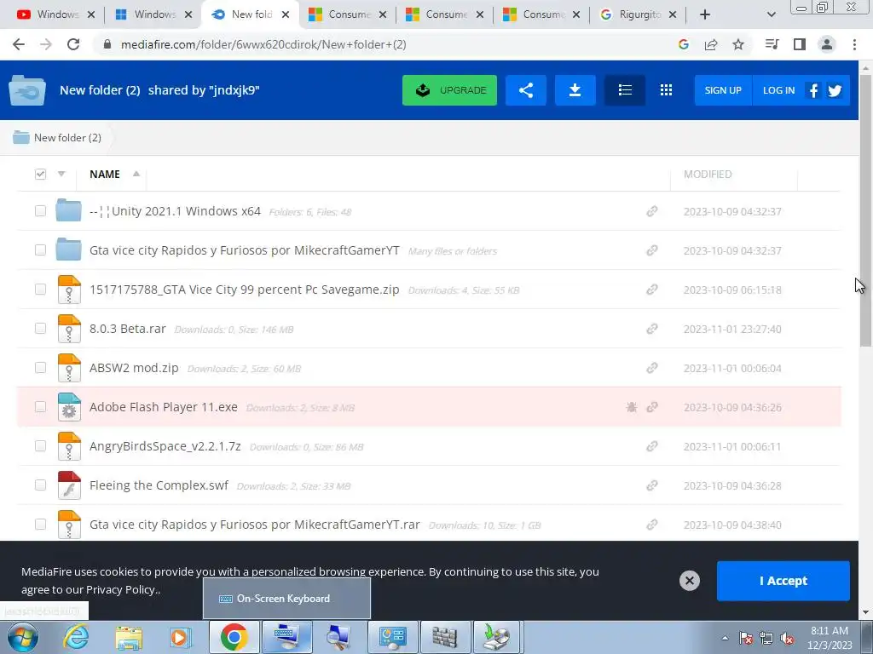Click the download folder arrow button
The width and height of the screenshot is (873, 654).
coord(575,90)
